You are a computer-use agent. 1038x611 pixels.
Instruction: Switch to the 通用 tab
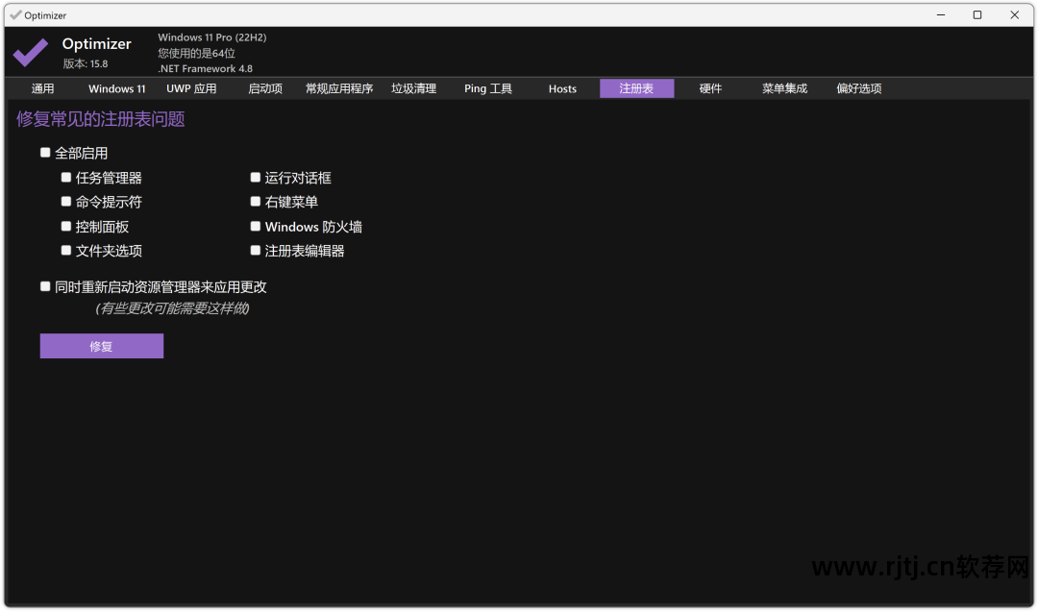coord(42,88)
